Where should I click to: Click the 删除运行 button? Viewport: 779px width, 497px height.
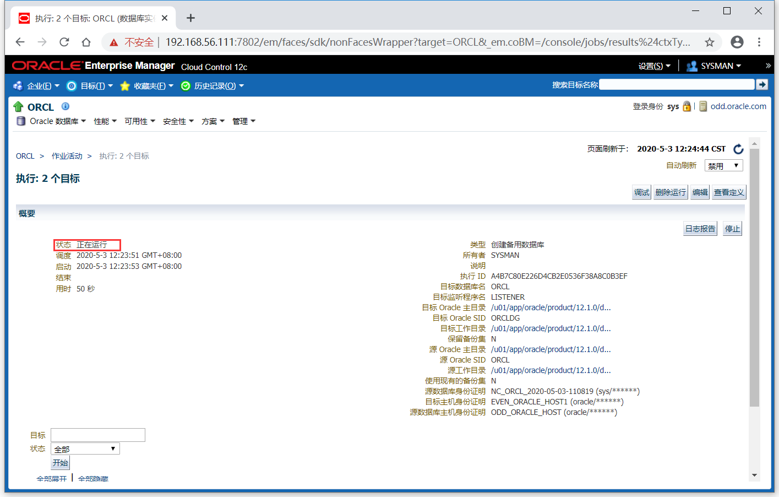671,192
